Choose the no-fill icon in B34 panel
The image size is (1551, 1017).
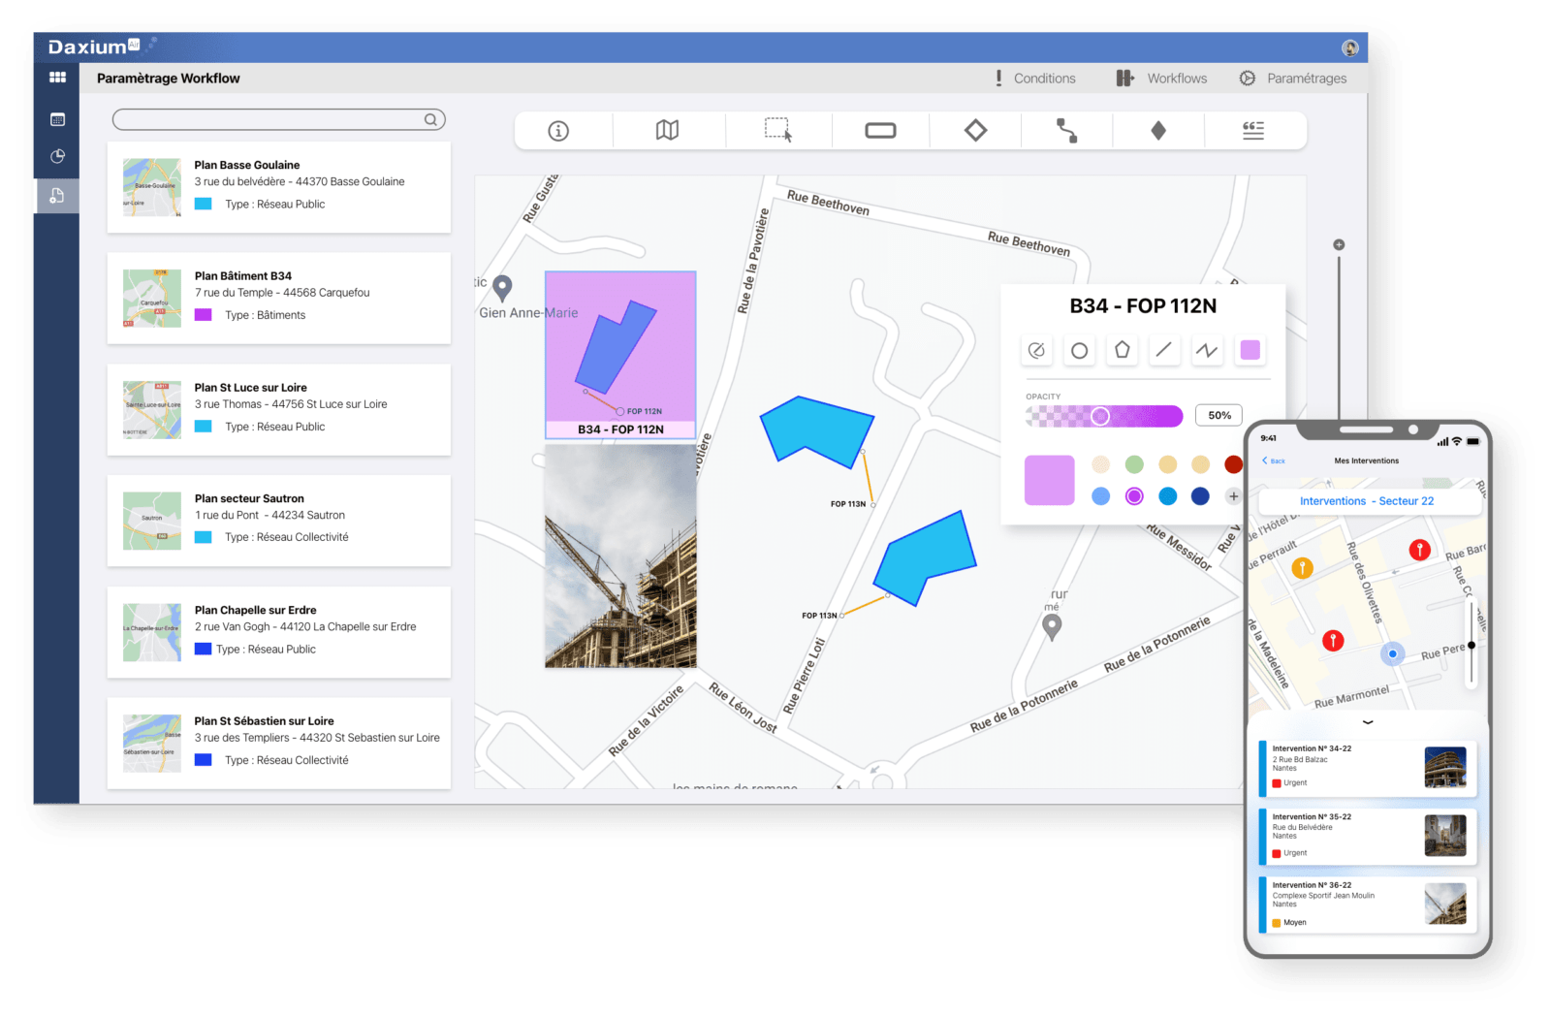click(1036, 350)
